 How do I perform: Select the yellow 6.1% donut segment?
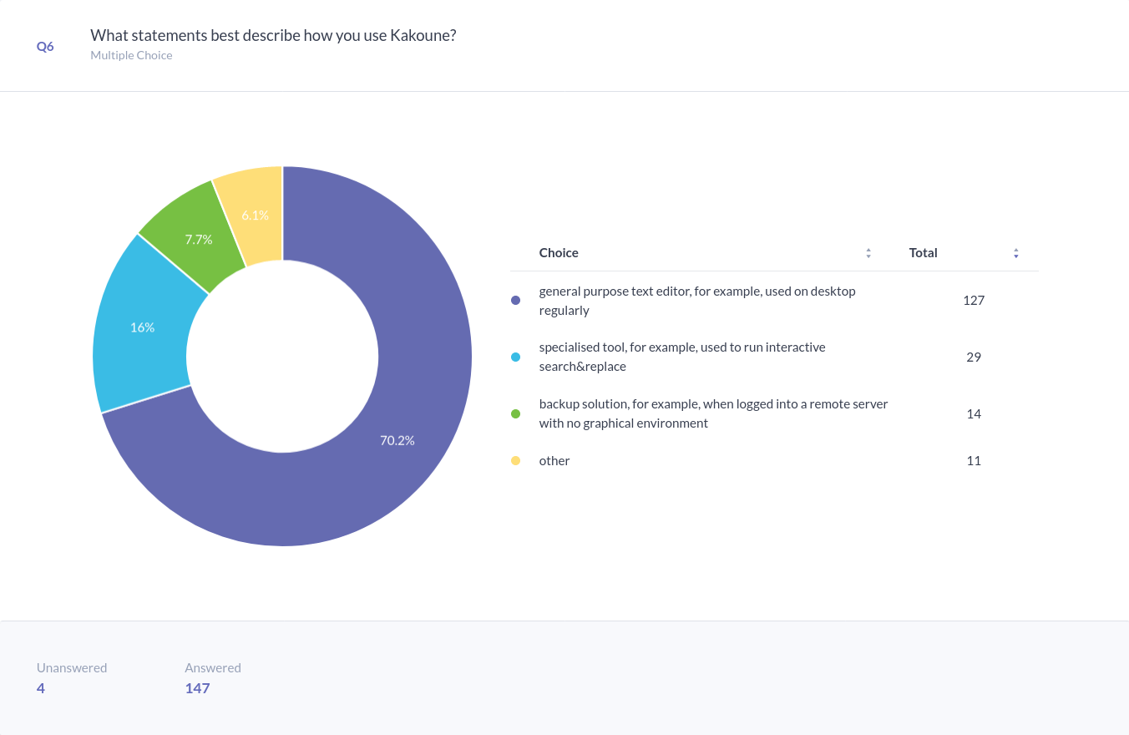click(x=255, y=215)
